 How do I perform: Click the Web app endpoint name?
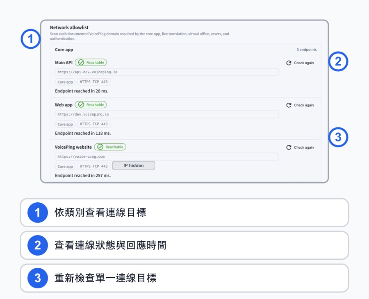[x=64, y=105]
